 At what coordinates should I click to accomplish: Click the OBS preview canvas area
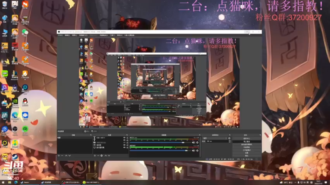coord(159,83)
